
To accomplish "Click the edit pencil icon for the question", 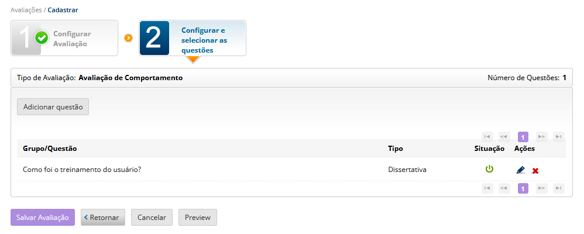I will pos(521,170).
